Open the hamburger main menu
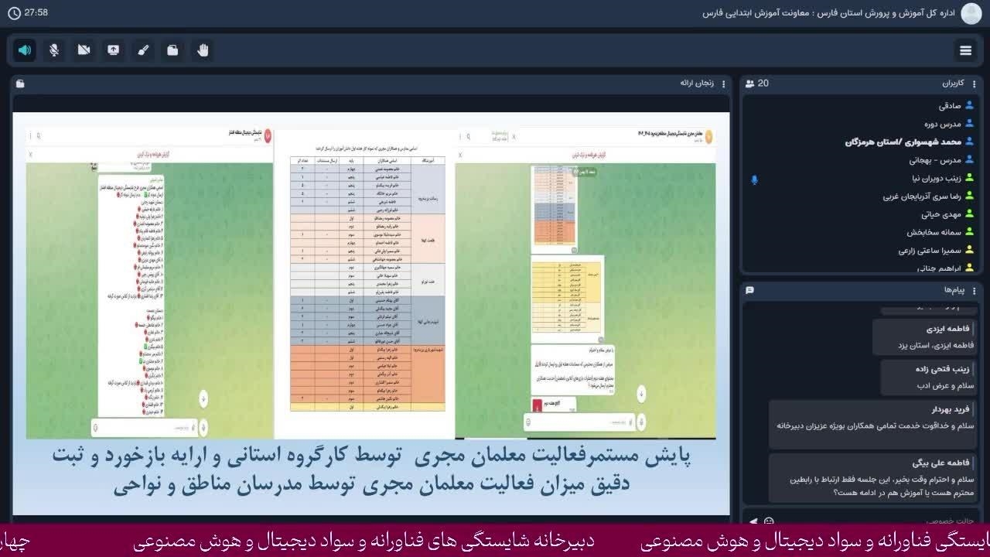The height and width of the screenshot is (557, 990). pos(965,50)
